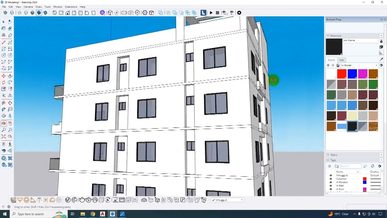
Task: Select the arrow Select tool
Action: 3,22
